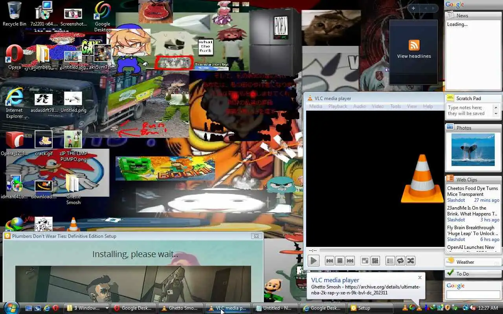Screen dimensions: 503x314
Task: Click the VLC stop playback button
Action: (x=340, y=261)
